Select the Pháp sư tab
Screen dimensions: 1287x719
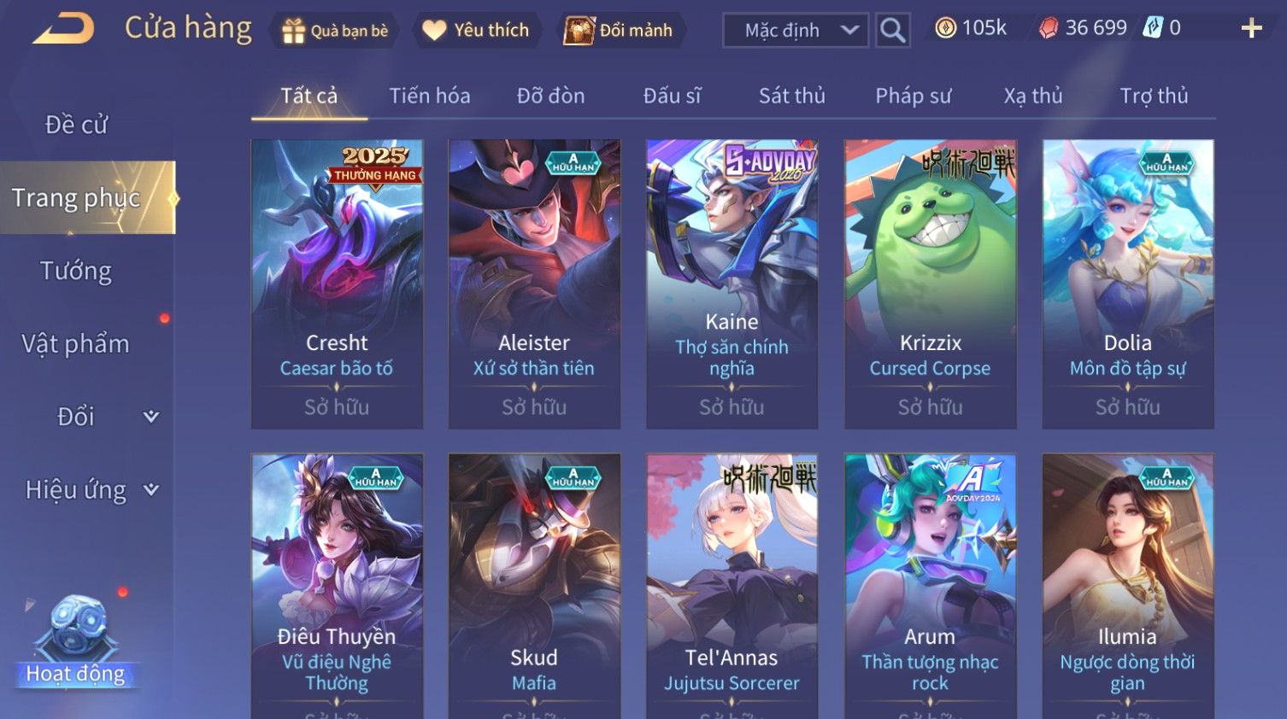[913, 96]
